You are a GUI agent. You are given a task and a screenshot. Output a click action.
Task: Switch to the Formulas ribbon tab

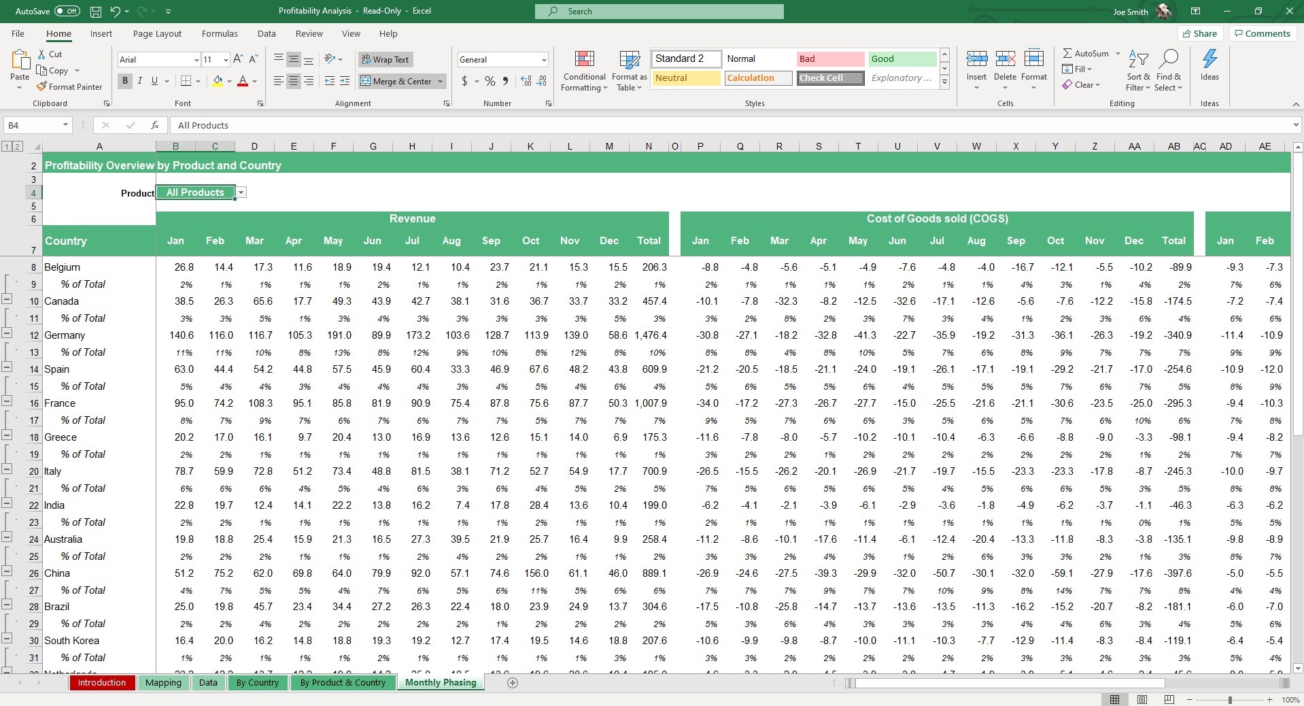(220, 34)
